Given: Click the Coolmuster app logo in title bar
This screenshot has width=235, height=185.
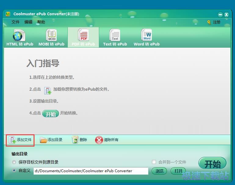Looking at the screenshot, I should coord(8,14).
